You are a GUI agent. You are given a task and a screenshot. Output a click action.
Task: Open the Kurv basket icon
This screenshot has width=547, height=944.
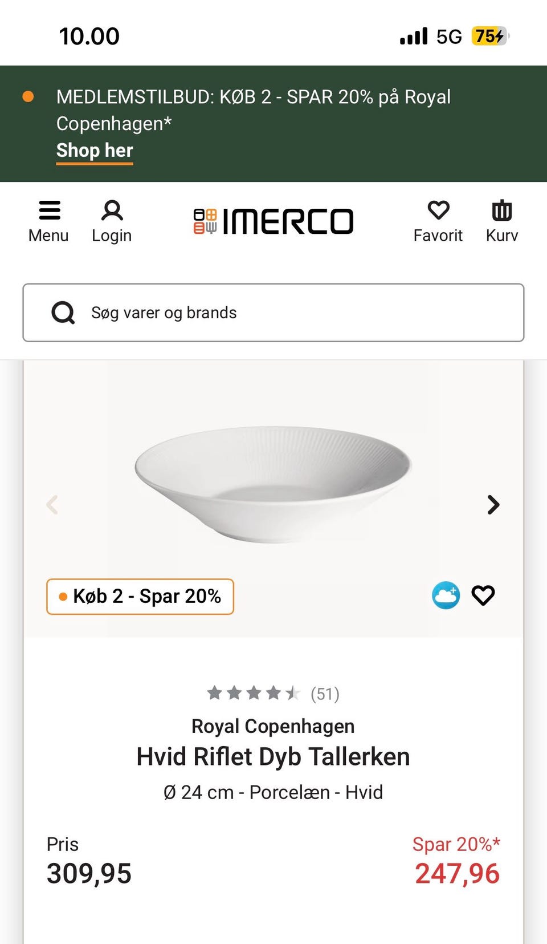[x=501, y=211]
